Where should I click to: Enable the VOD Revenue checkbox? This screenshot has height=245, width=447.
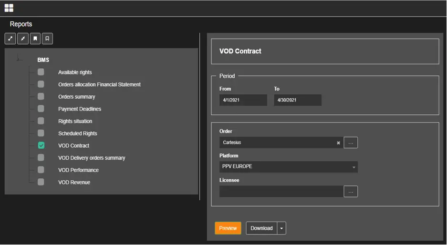(x=41, y=182)
